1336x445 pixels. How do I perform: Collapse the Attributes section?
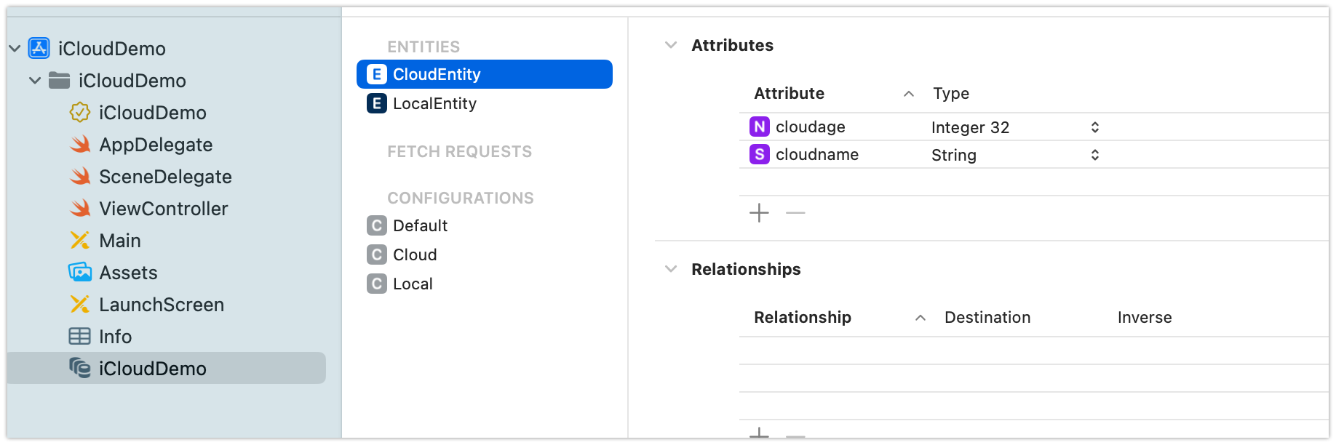point(671,45)
